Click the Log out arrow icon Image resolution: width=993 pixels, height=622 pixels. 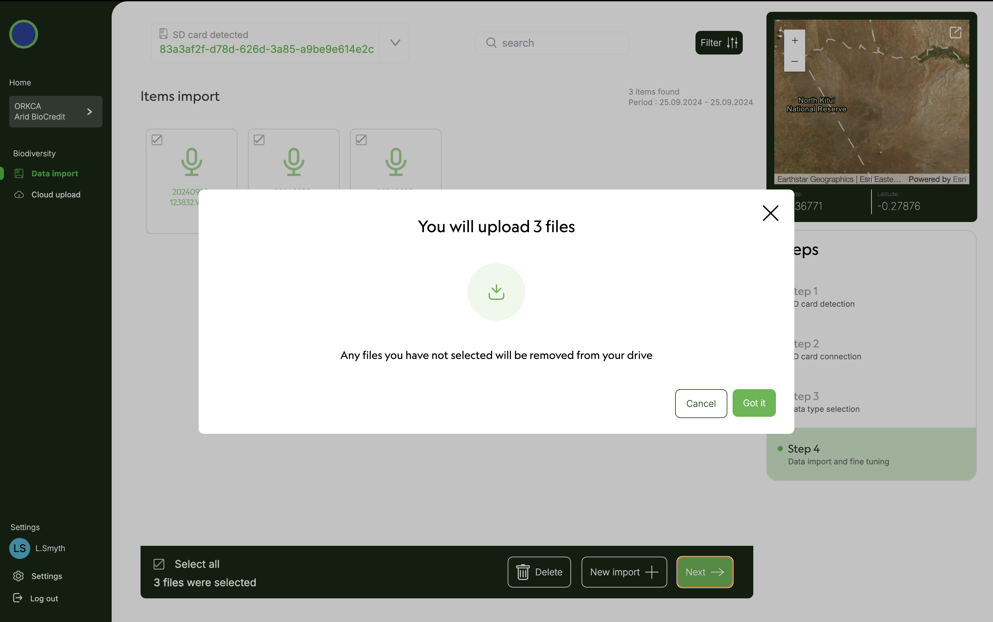17,598
